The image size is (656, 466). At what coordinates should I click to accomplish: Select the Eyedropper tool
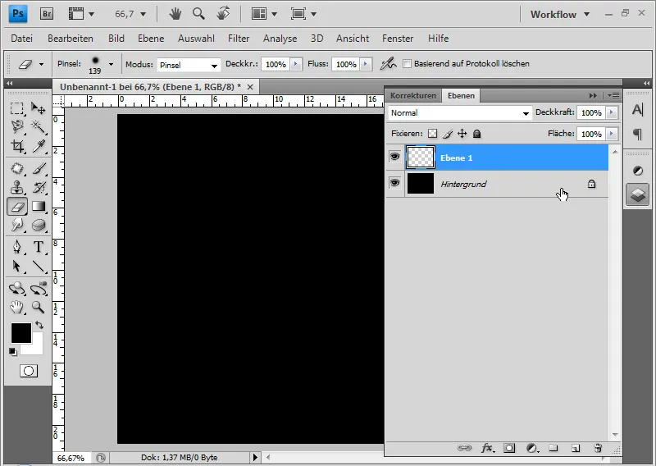tap(38, 146)
